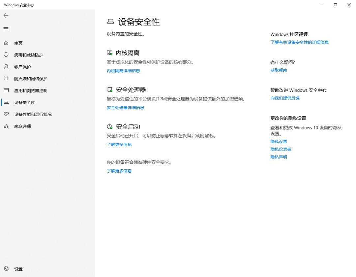The image size is (356, 277).
Task: Click the 有什么疑问? heading
Action: (283, 62)
